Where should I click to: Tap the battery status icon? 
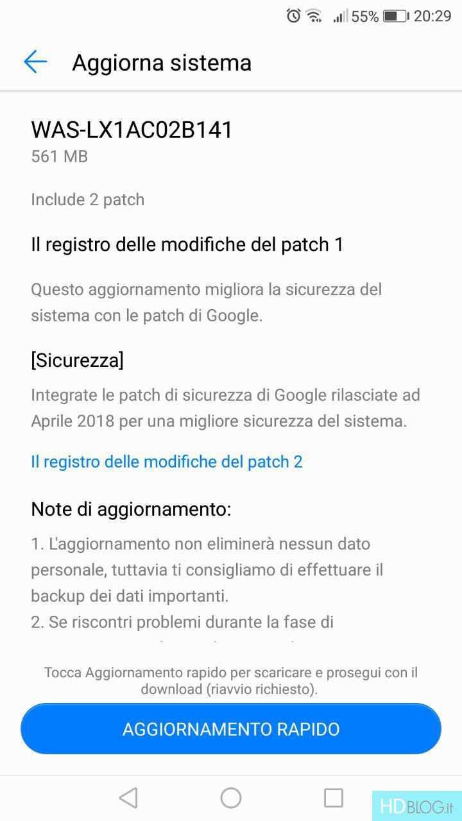(x=395, y=16)
